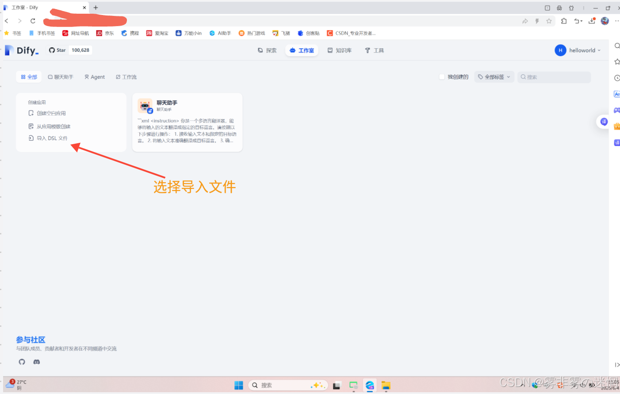Open the 知识库 (Knowledge) tab

pyautogui.click(x=339, y=50)
